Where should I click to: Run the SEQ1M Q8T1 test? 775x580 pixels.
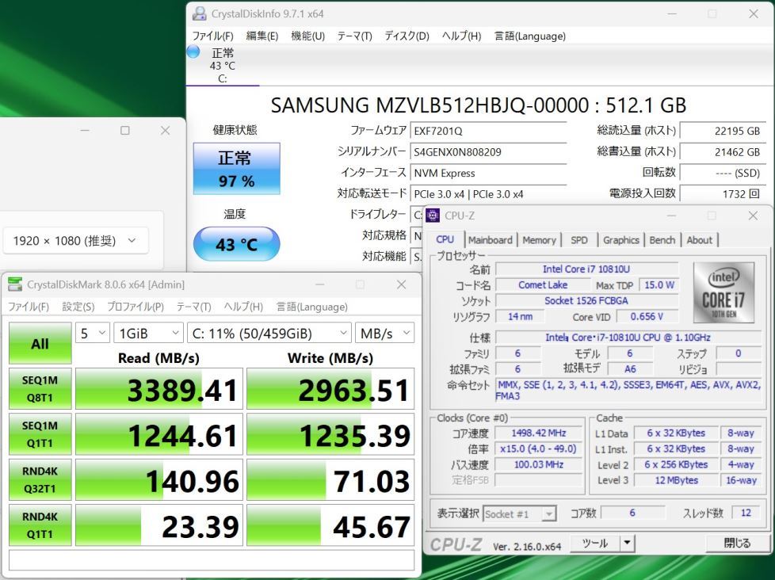click(x=40, y=389)
